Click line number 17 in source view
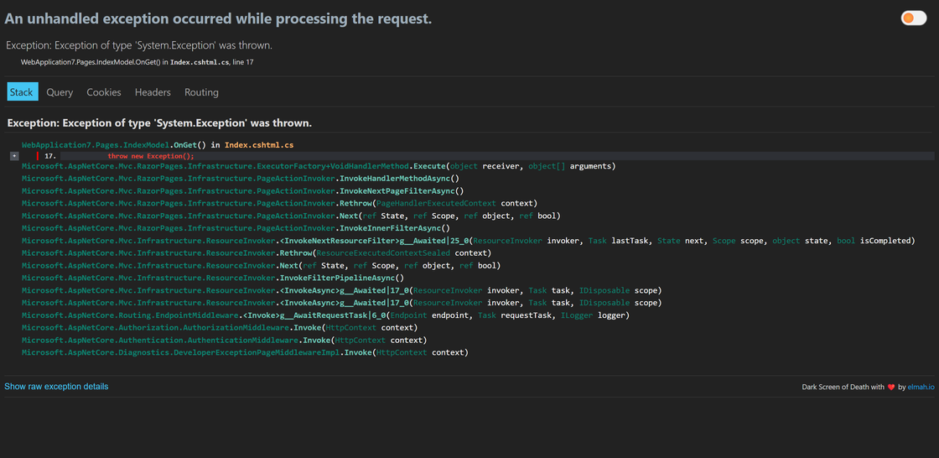 [50, 156]
